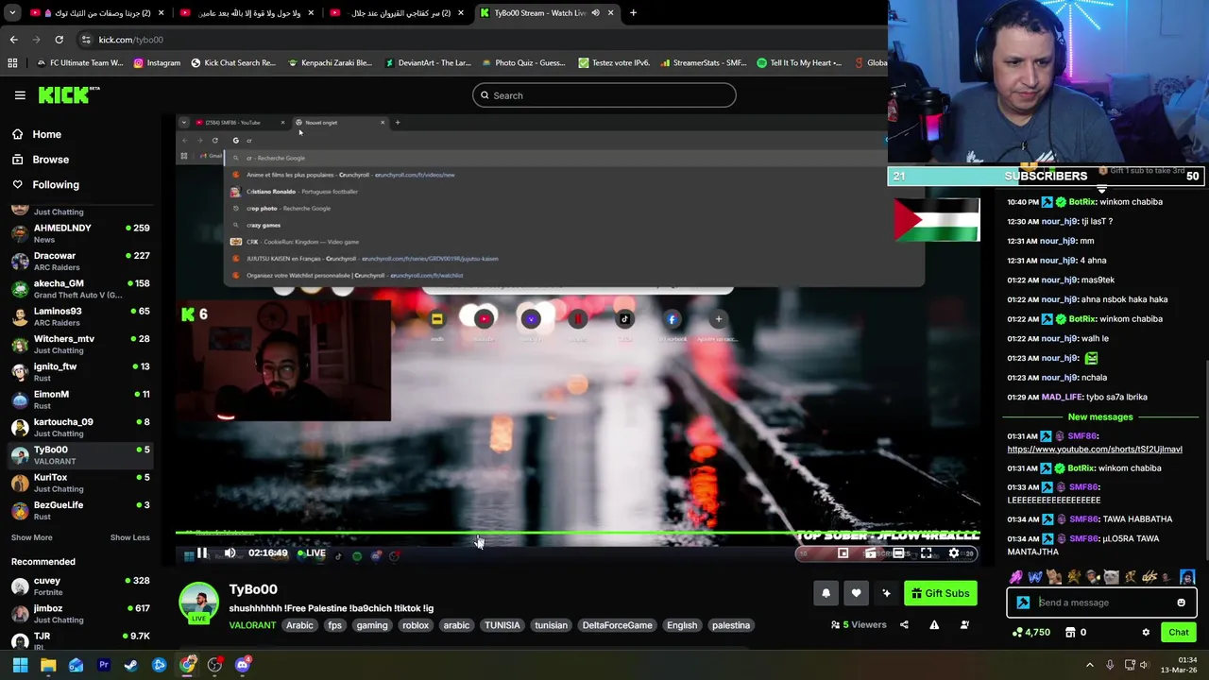Open Dracowar channel in sidebar
Viewport: 1209px width, 680px height.
80,261
